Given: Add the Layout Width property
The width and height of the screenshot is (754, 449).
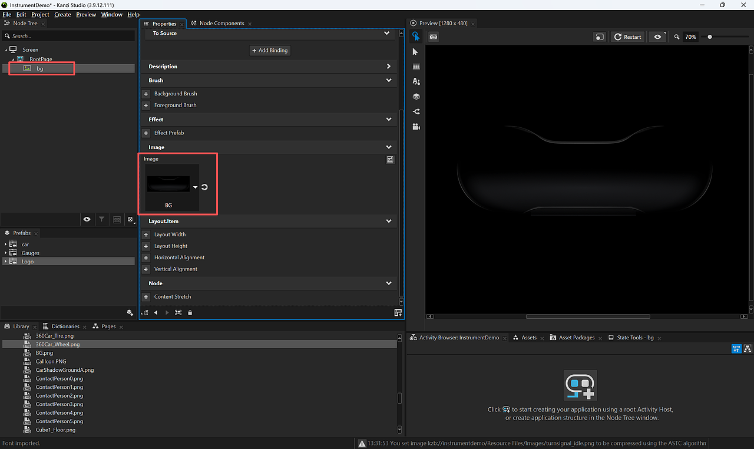Looking at the screenshot, I should [146, 235].
